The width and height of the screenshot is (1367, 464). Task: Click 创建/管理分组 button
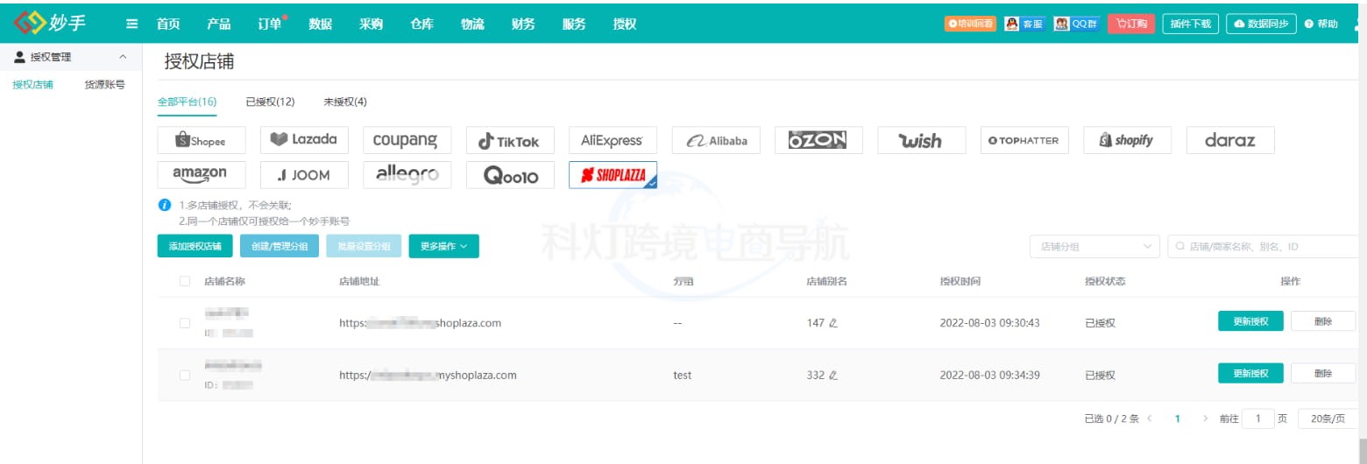coord(280,247)
